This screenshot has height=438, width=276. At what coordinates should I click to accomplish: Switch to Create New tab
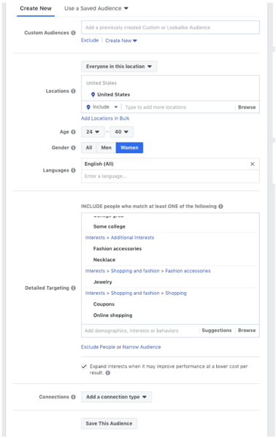[36, 8]
